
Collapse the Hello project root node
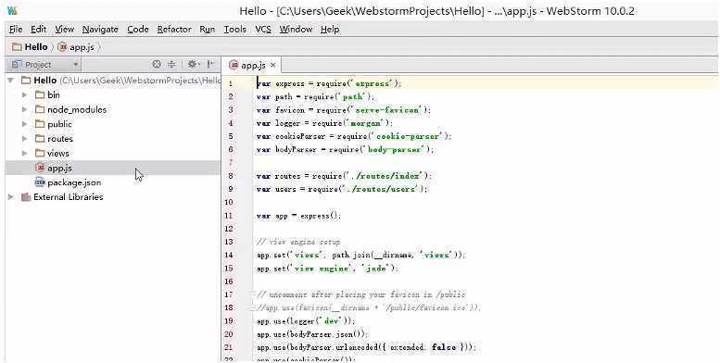click(x=10, y=81)
